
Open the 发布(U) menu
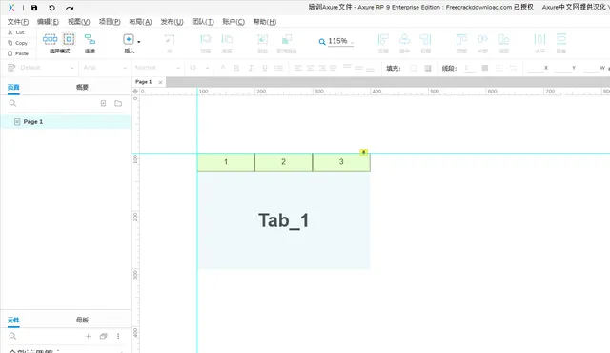point(172,22)
